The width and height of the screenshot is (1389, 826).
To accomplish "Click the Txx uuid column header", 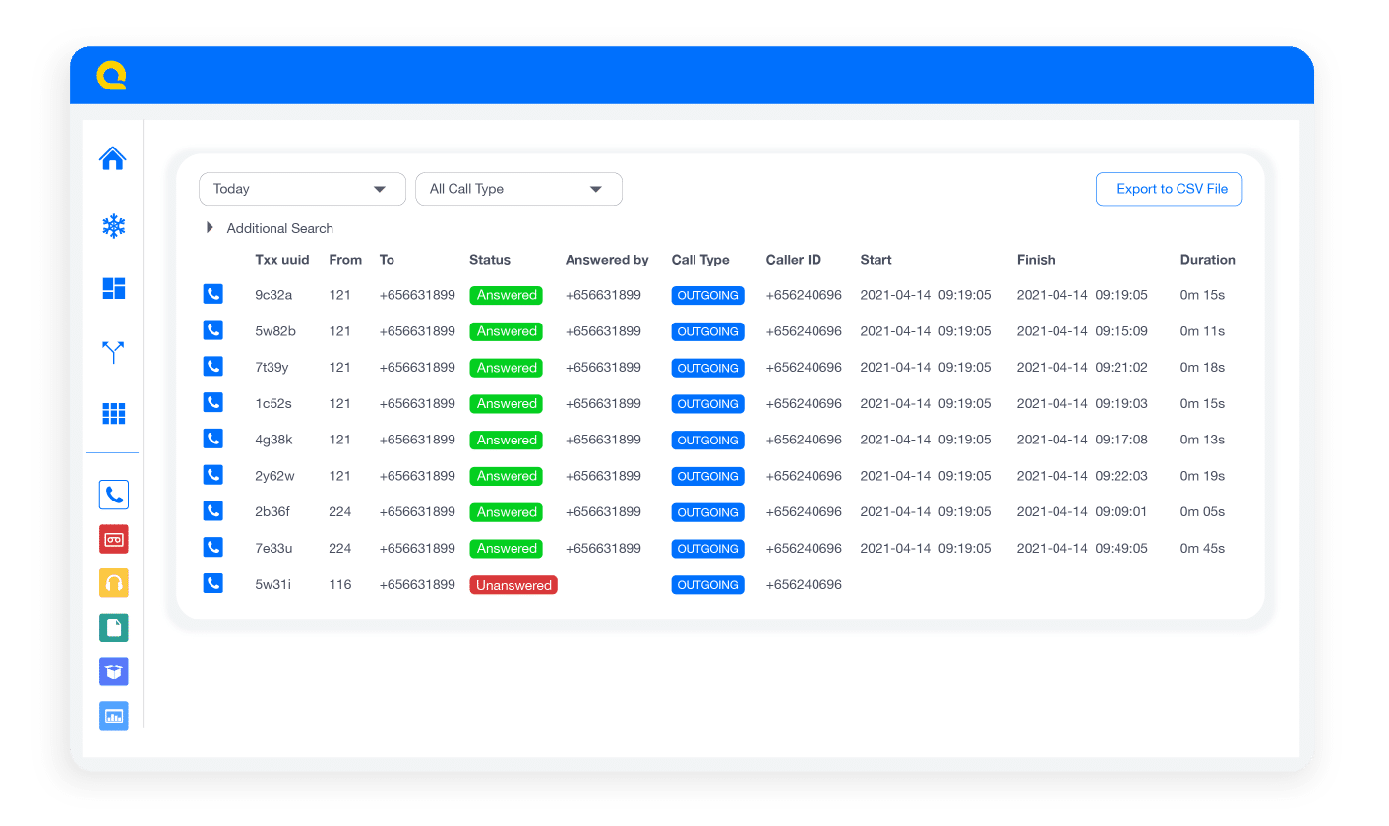I will click(x=282, y=260).
